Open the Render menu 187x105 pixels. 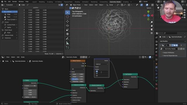pyautogui.click(x=15, y=2)
